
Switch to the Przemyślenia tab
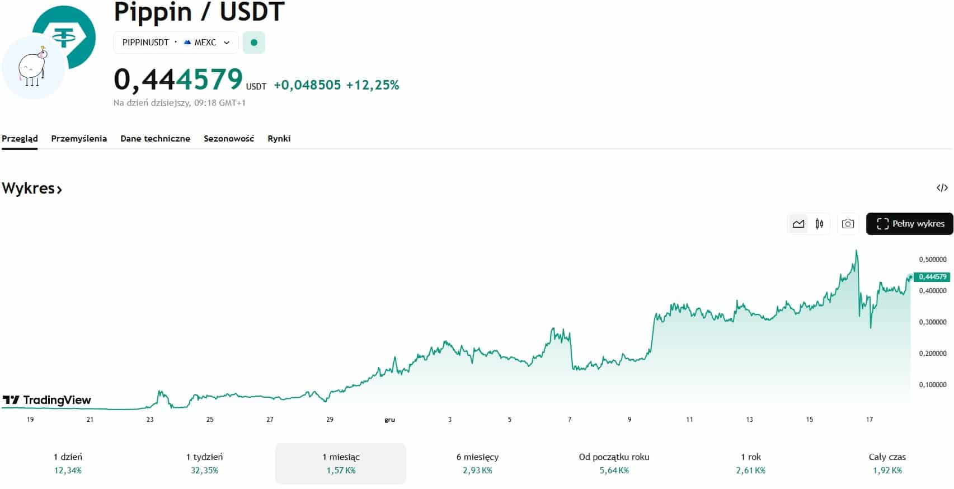coord(79,139)
